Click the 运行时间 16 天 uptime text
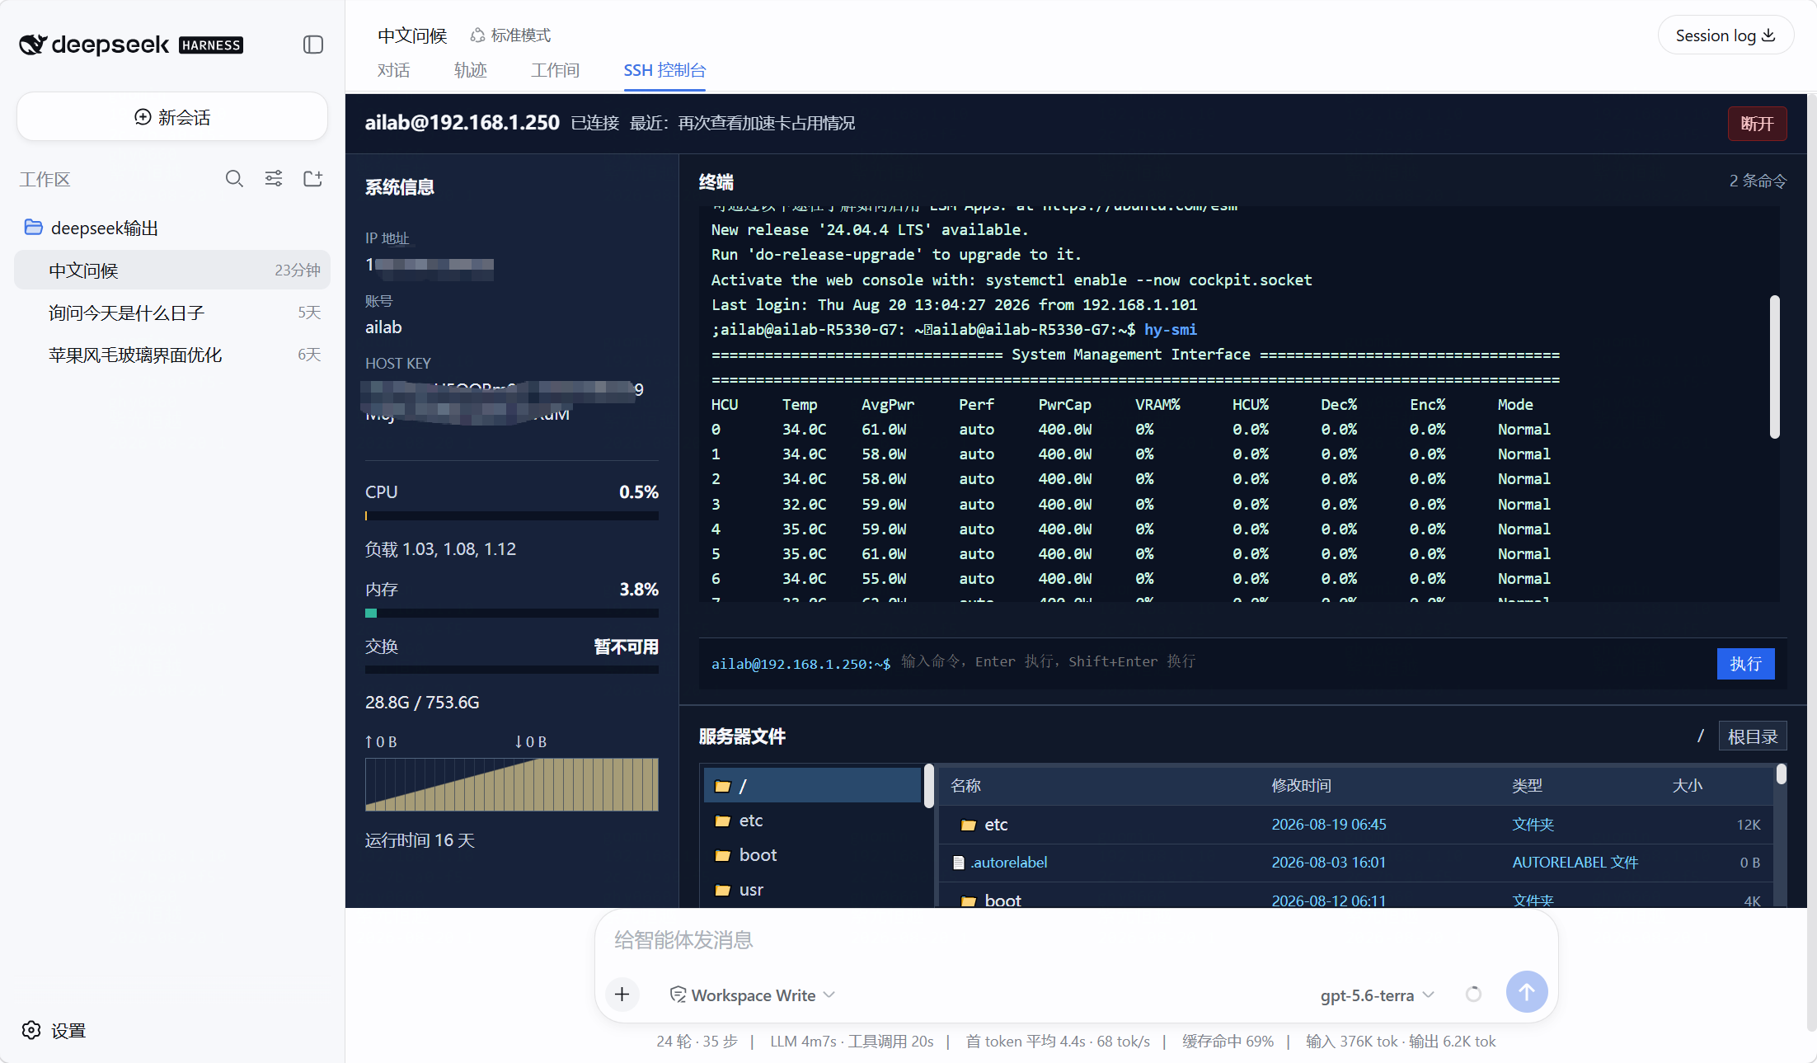 coord(420,840)
